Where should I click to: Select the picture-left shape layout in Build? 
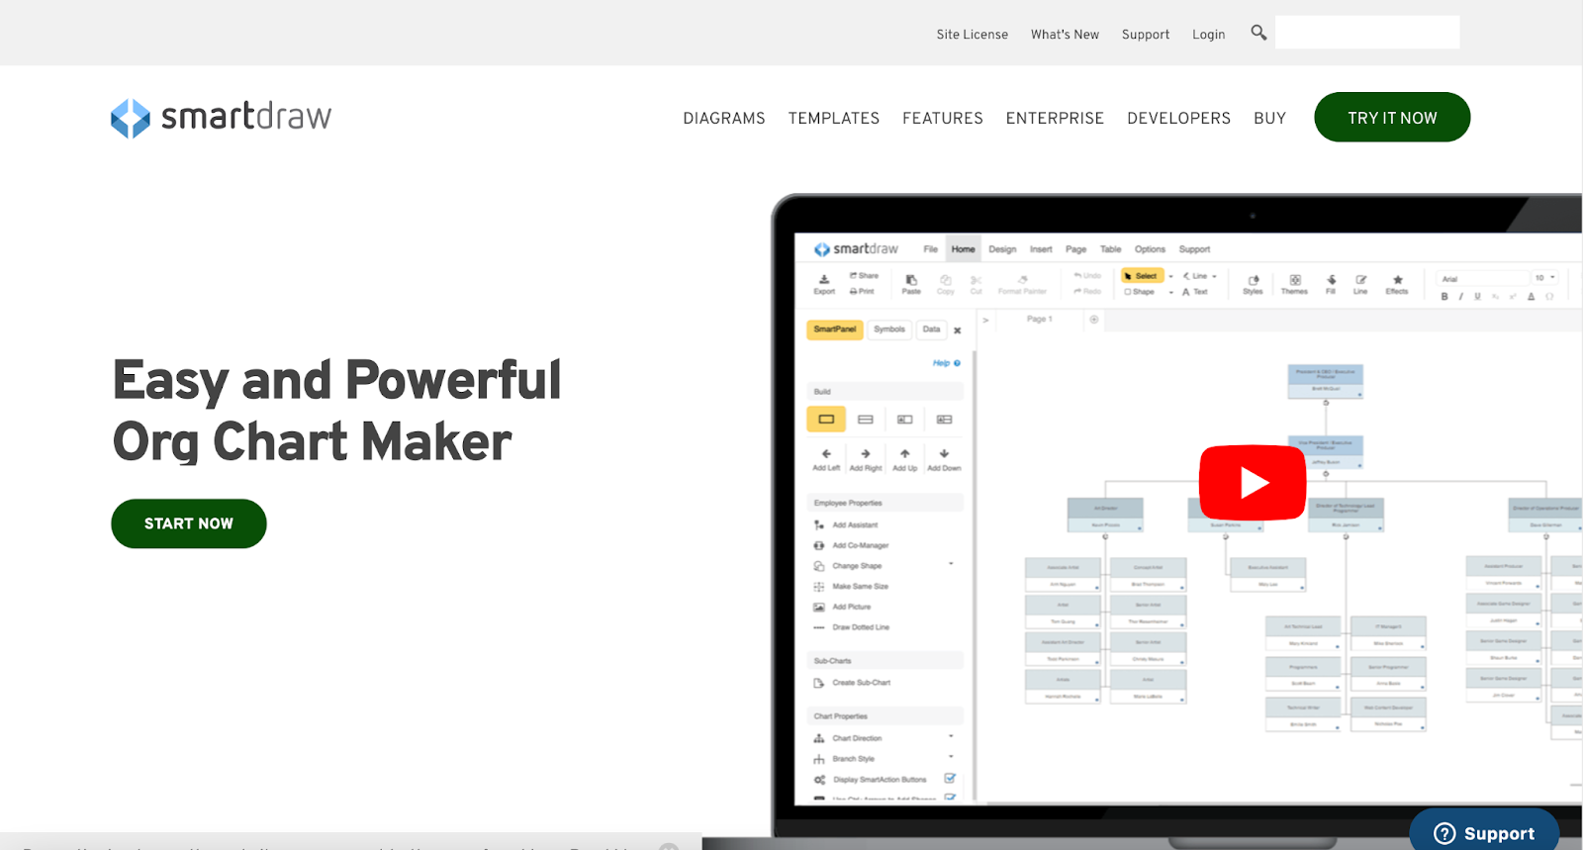tap(904, 420)
